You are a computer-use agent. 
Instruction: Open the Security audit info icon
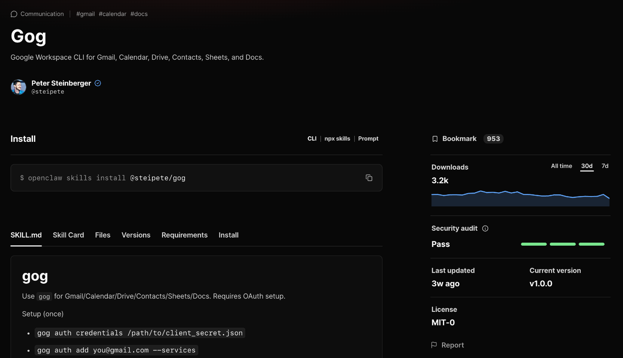pyautogui.click(x=485, y=229)
